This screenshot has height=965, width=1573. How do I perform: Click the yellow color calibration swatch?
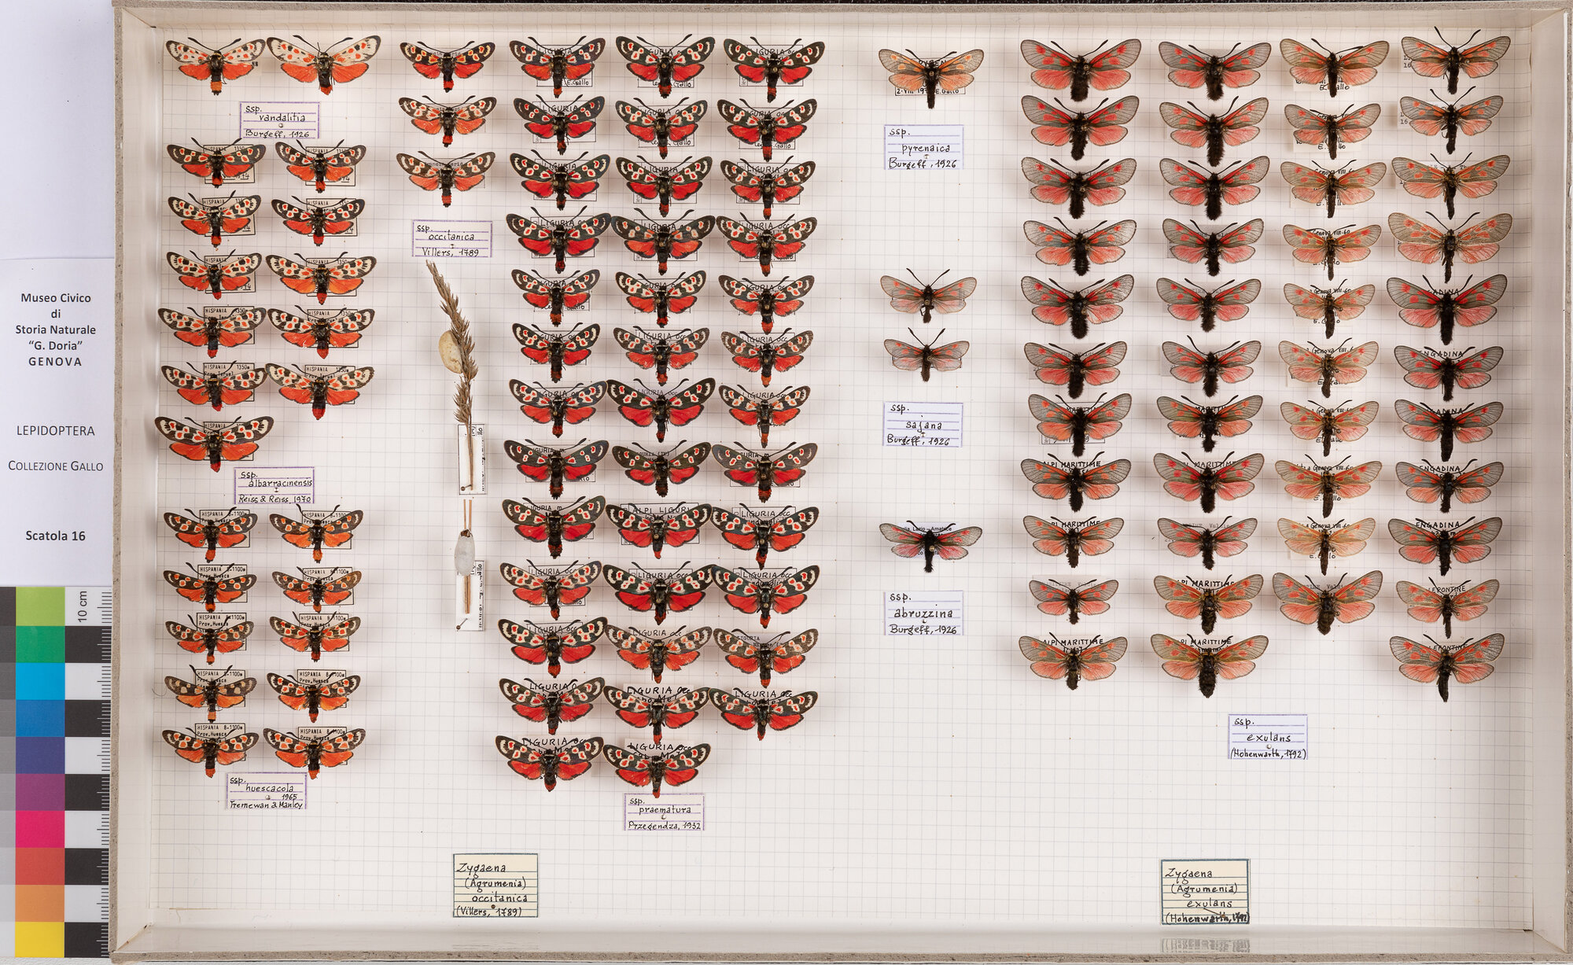[39, 939]
